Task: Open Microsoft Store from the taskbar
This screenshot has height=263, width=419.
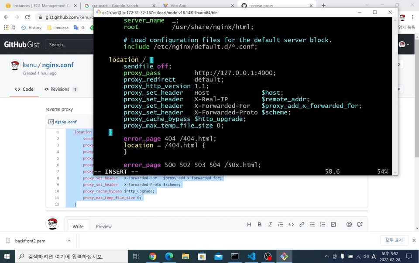Action: click(x=202, y=256)
